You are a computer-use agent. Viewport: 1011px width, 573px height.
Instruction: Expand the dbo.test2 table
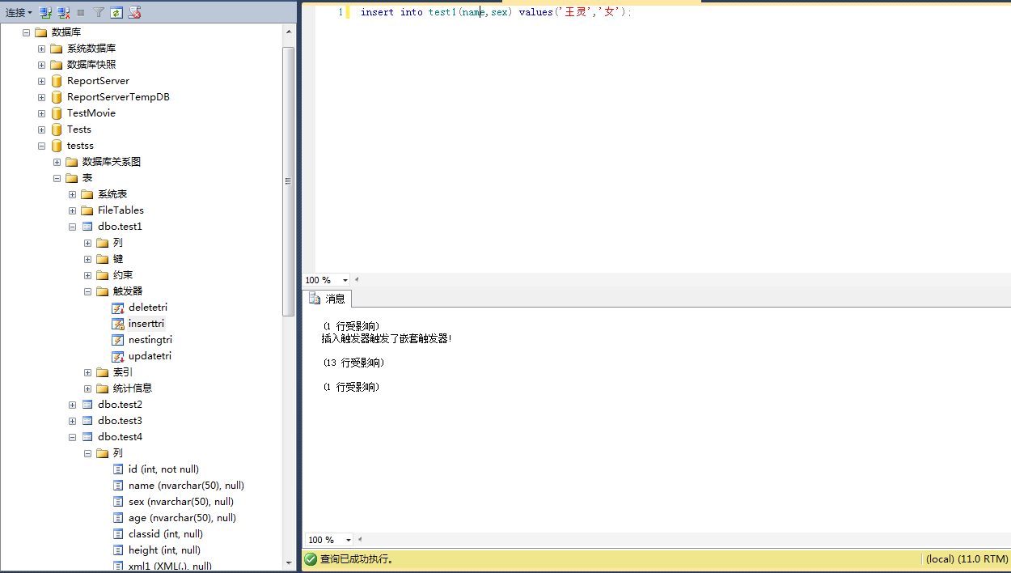pos(72,405)
